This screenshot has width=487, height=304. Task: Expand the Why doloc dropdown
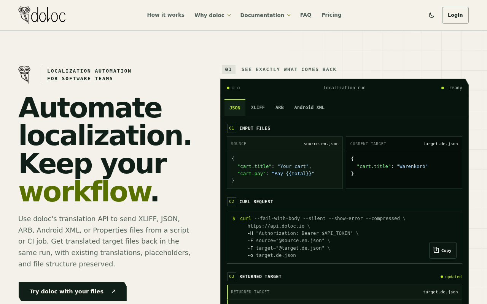click(213, 15)
